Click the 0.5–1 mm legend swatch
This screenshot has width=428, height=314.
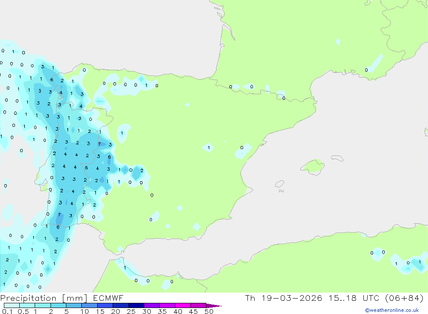pos(27,305)
